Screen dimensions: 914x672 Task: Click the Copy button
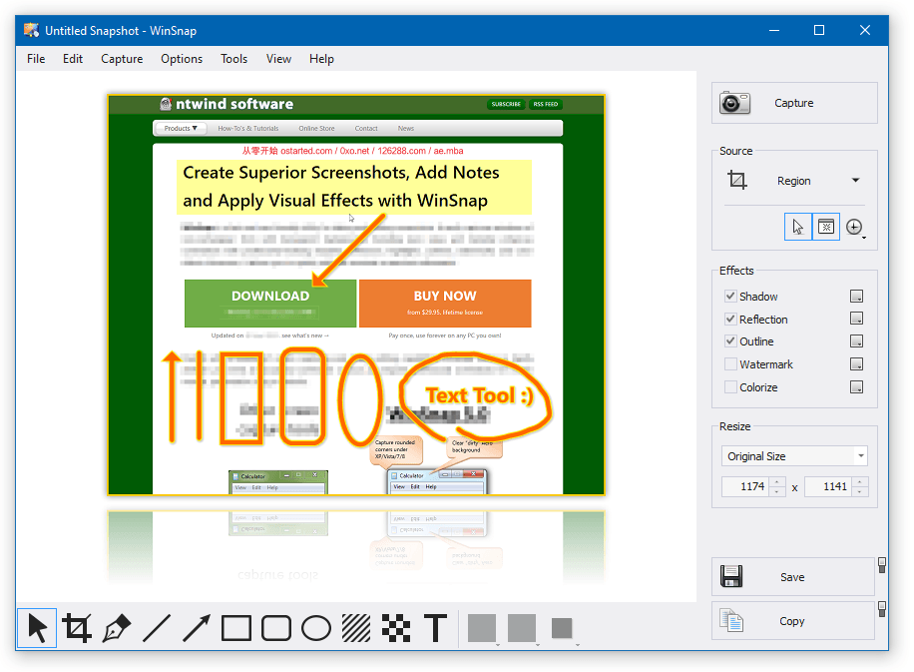click(x=792, y=621)
